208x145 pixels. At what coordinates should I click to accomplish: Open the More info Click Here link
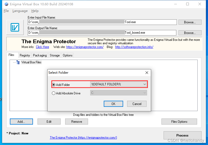(x=43, y=47)
